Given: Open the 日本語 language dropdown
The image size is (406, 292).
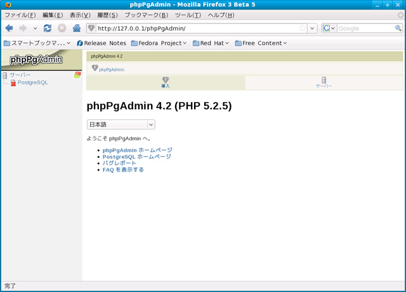Looking at the screenshot, I should (121, 124).
